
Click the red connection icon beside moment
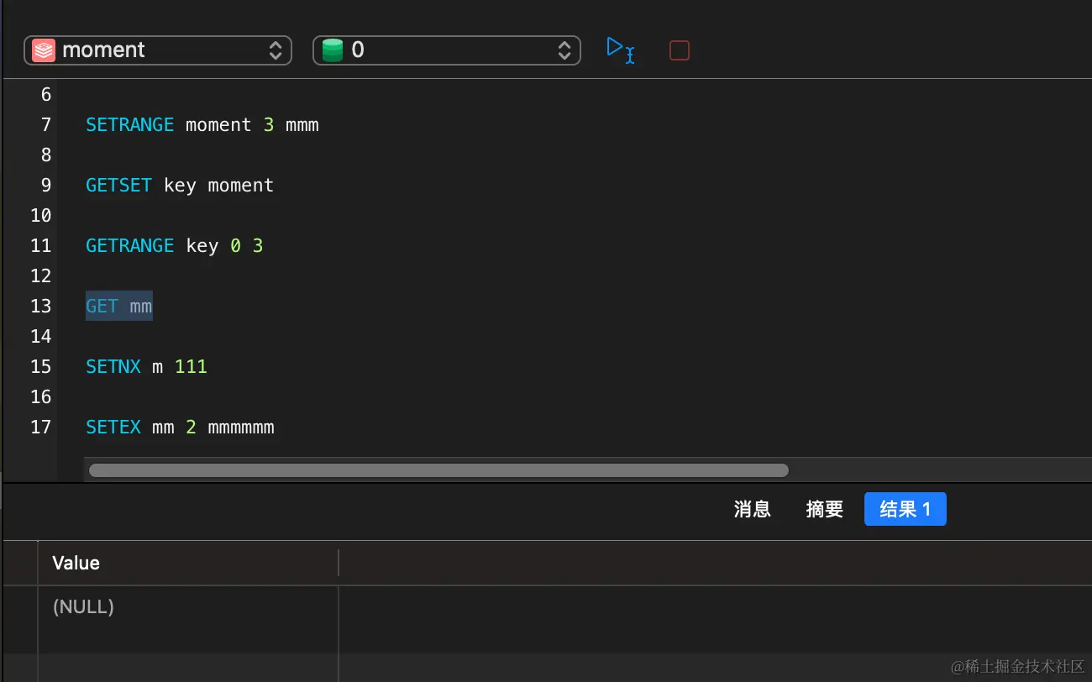coord(44,50)
